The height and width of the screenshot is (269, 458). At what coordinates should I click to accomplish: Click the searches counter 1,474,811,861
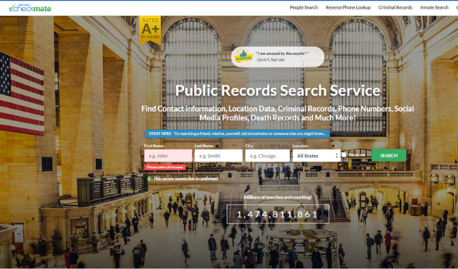(x=278, y=214)
